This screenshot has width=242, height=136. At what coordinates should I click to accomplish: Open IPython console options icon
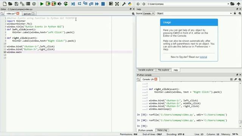click(240, 79)
